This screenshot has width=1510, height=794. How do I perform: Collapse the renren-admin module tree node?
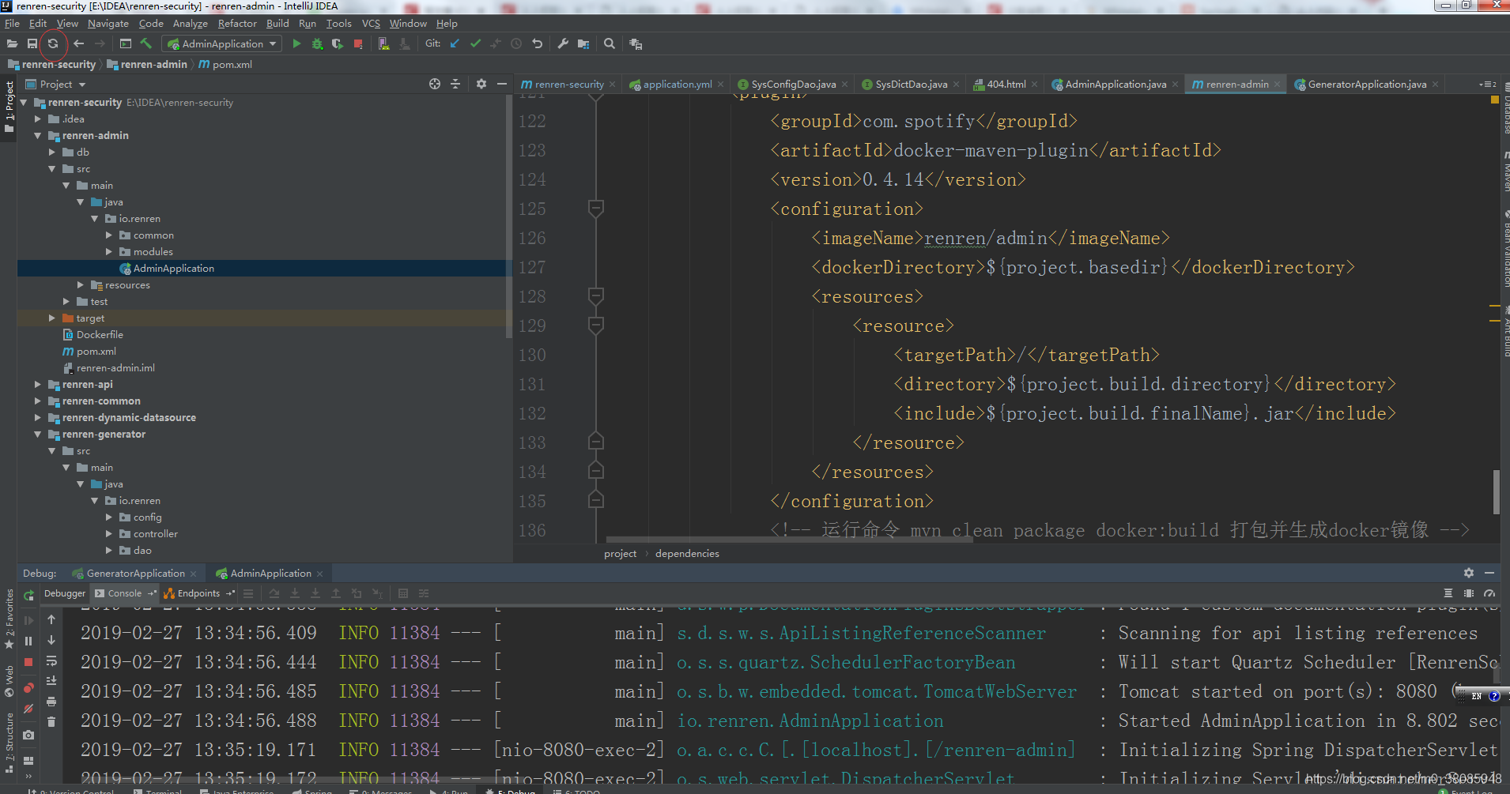[x=37, y=135]
